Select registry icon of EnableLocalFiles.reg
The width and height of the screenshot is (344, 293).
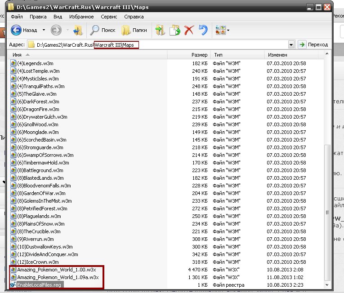pyautogui.click(x=13, y=285)
